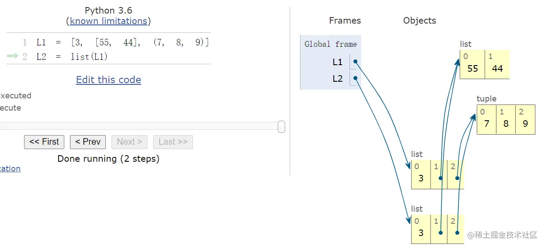The width and height of the screenshot is (545, 247).
Task: Click the L2 pointer dot in Global frame
Action: pyautogui.click(x=355, y=78)
